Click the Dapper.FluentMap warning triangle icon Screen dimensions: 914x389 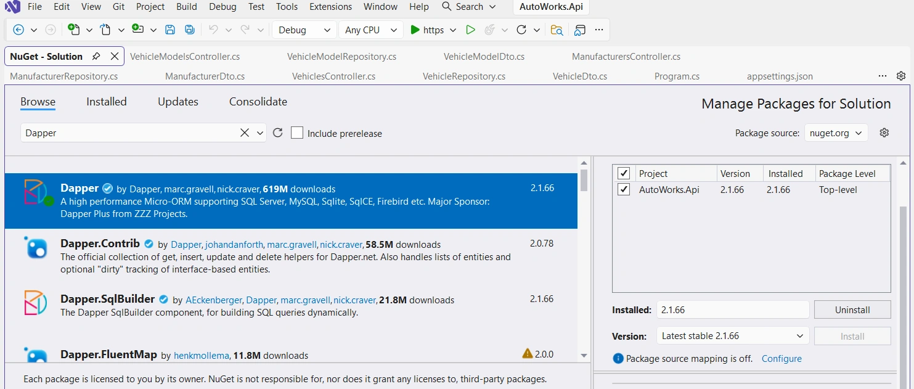click(x=527, y=353)
